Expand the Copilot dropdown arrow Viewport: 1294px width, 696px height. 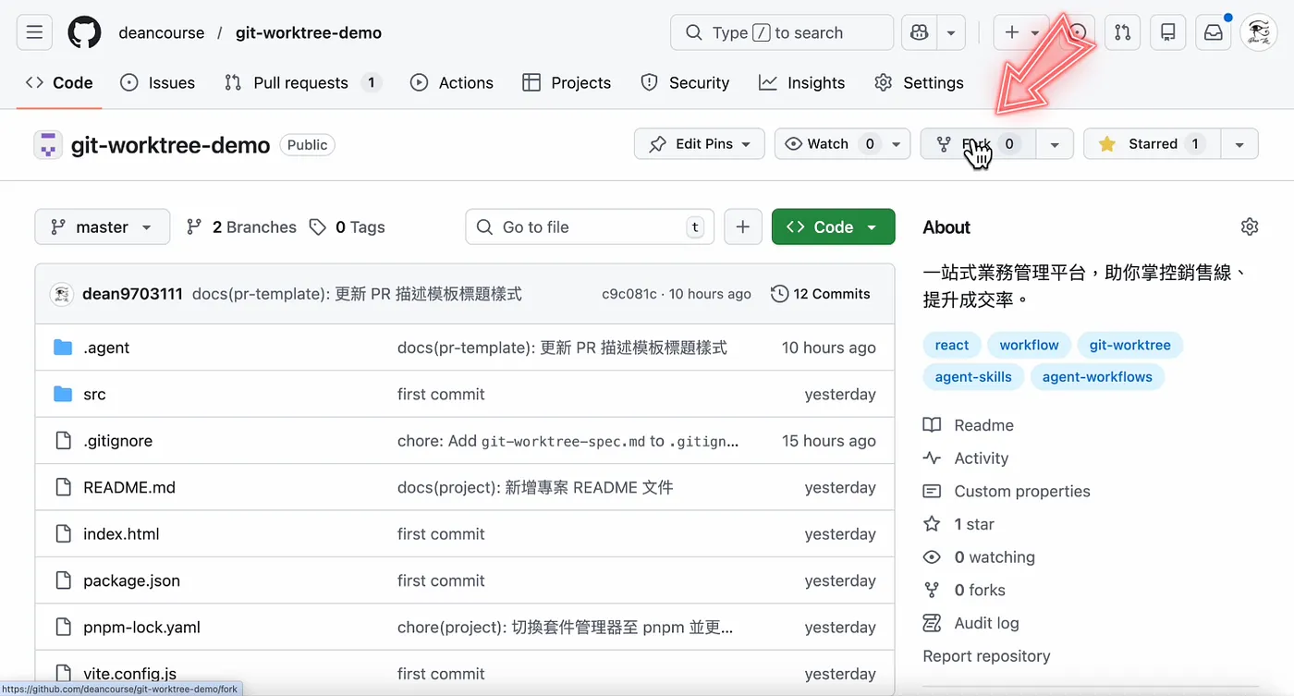(x=950, y=33)
